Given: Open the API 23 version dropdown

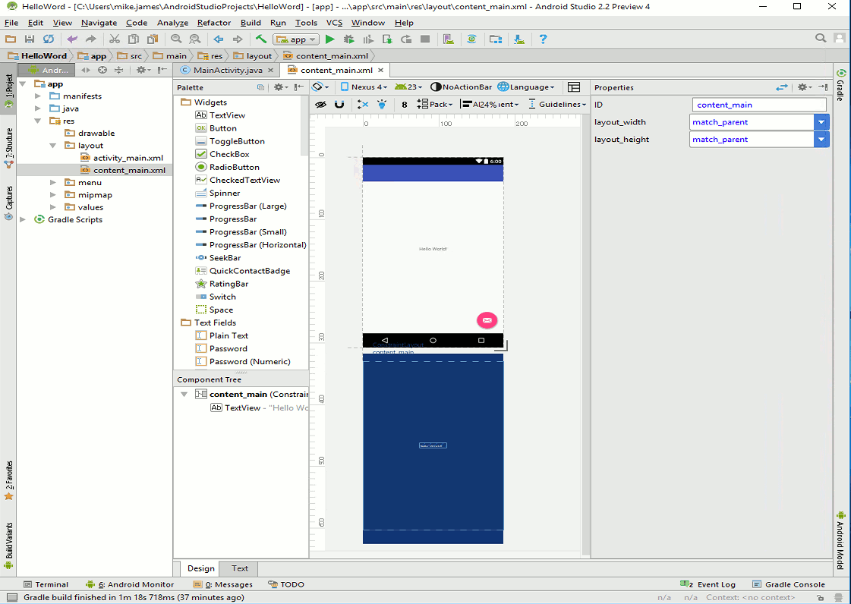Looking at the screenshot, I should coord(408,87).
